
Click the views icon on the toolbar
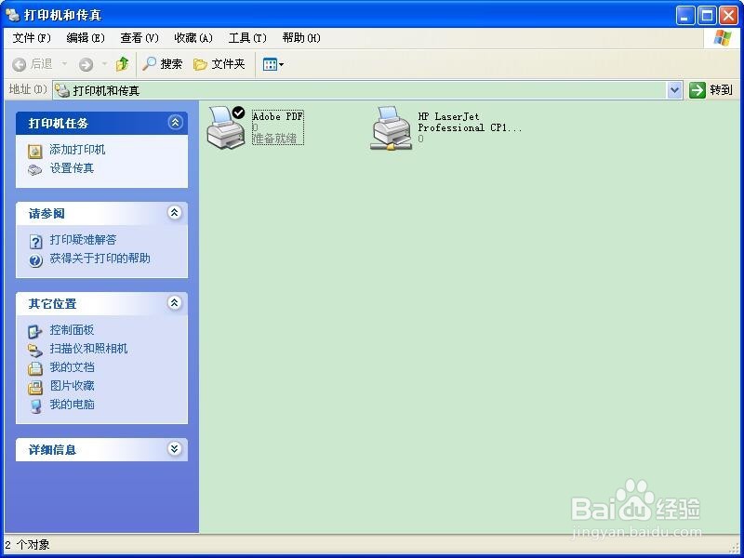270,63
